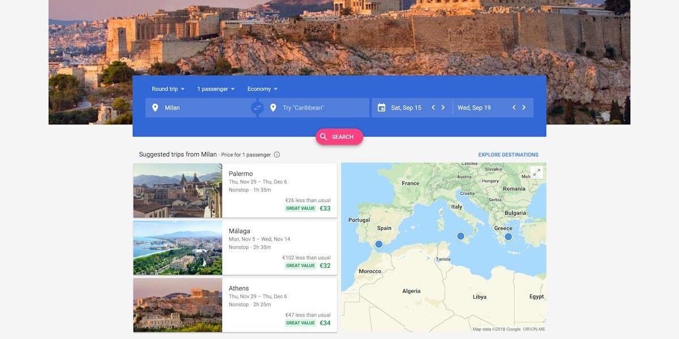
Task: Click the €34 Athens price
Action: [x=325, y=323]
